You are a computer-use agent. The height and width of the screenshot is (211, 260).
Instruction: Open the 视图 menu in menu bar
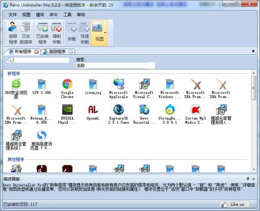tap(26, 15)
